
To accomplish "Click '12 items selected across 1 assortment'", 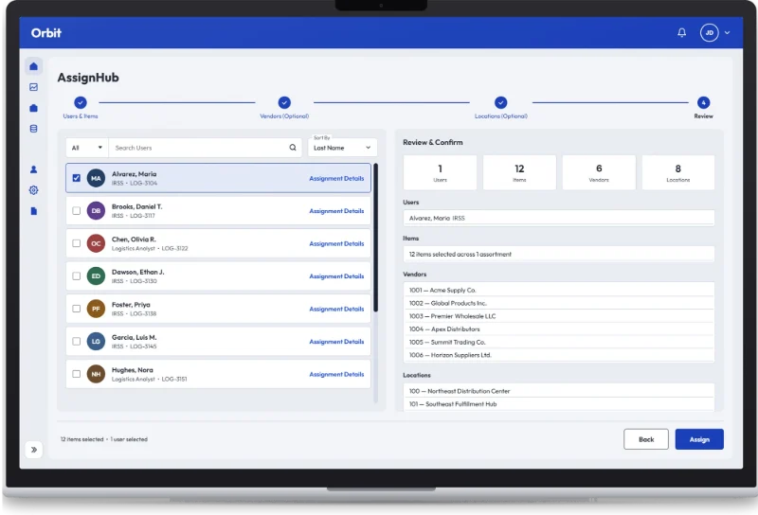I will [x=559, y=254].
